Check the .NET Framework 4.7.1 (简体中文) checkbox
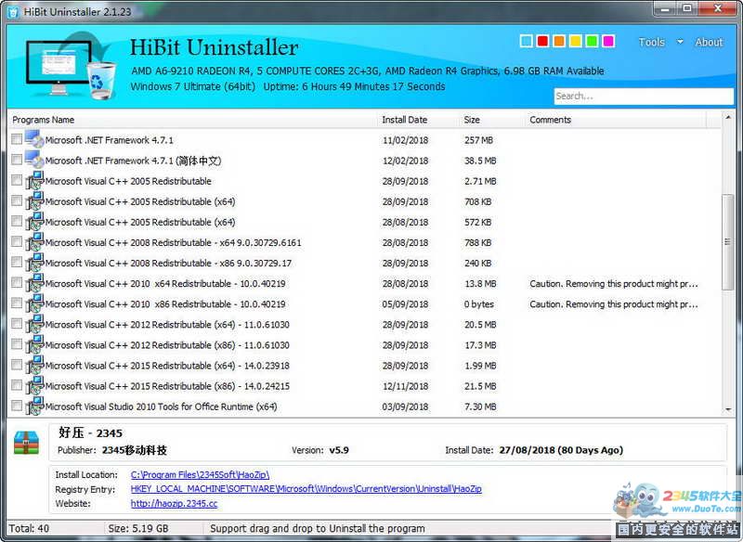 click(x=17, y=160)
